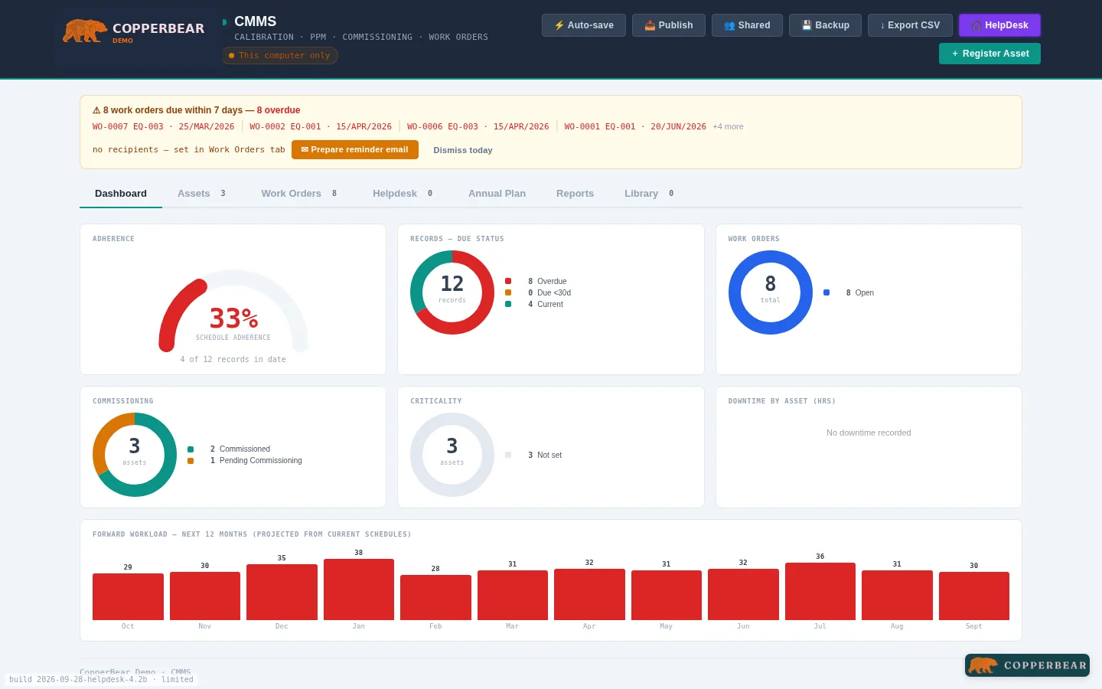This screenshot has height=689, width=1102.
Task: Click the Backup disk button
Action: [825, 25]
